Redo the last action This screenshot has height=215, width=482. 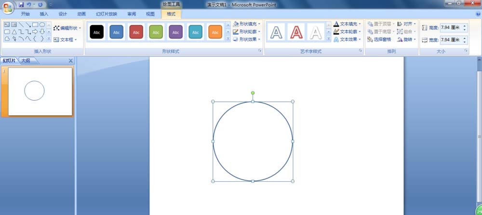[x=40, y=5]
